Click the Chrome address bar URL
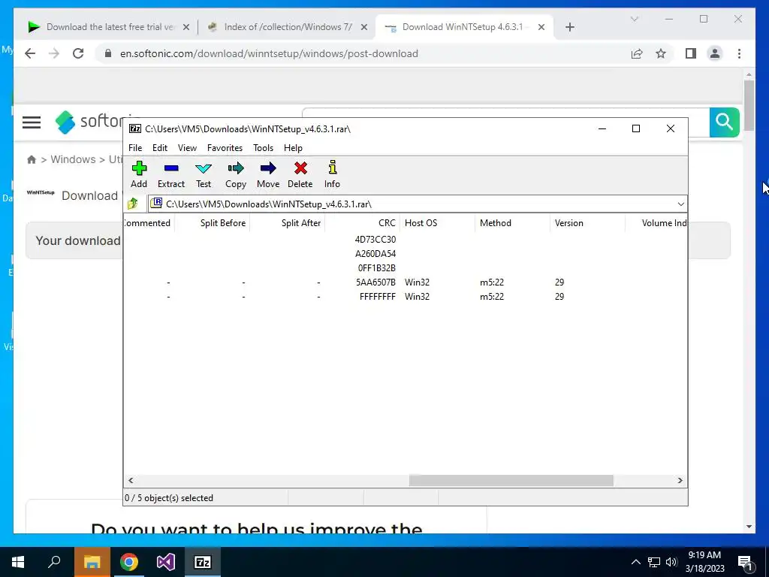This screenshot has height=577, width=769. [x=269, y=53]
